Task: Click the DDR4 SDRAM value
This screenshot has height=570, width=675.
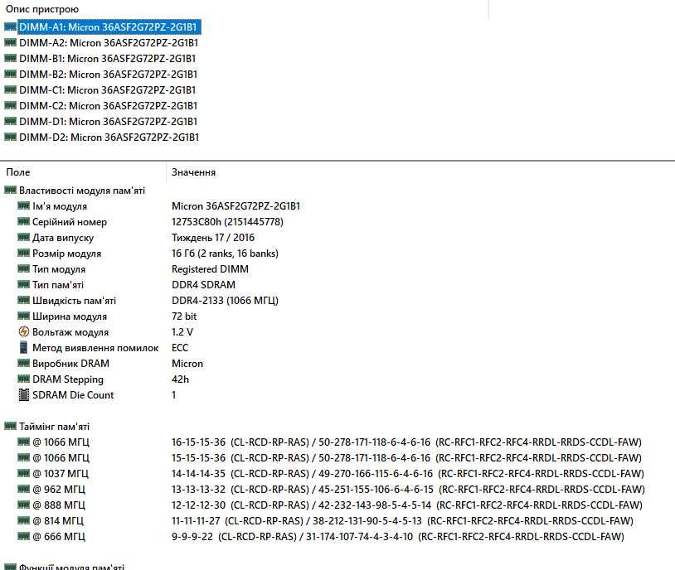Action: coord(204,284)
